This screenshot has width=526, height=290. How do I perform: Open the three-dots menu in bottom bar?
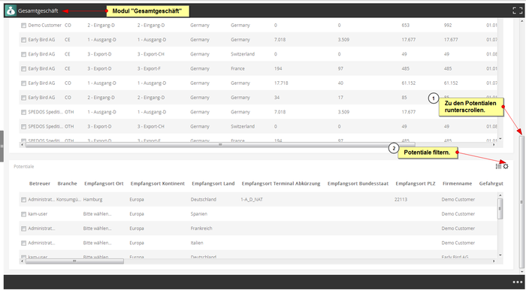point(517,282)
